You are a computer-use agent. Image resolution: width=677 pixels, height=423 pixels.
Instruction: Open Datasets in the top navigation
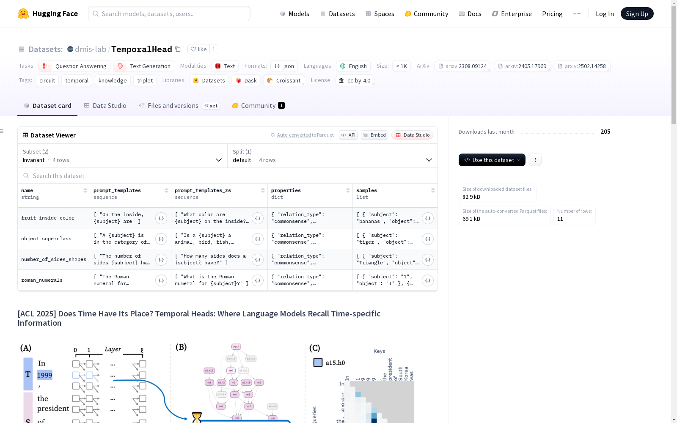point(337,14)
